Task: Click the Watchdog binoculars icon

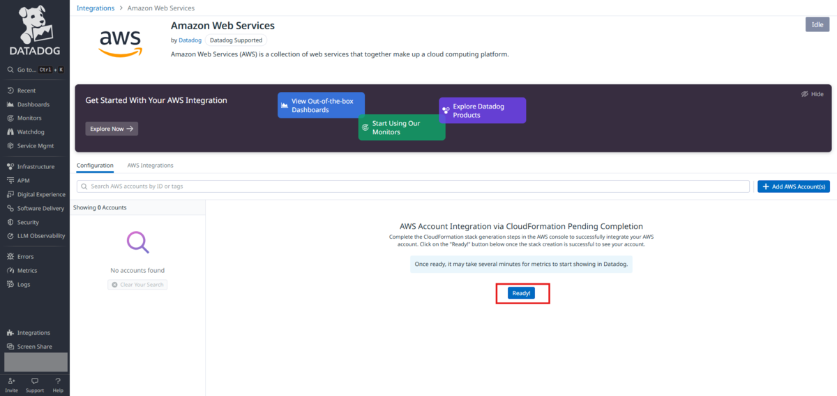Action: pyautogui.click(x=10, y=132)
